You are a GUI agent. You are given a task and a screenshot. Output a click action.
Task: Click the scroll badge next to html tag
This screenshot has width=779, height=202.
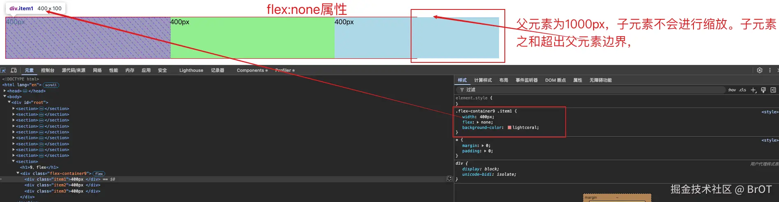point(51,85)
